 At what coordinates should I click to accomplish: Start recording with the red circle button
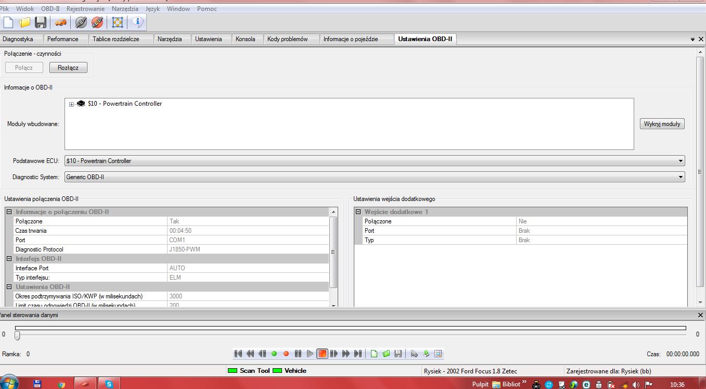pyautogui.click(x=286, y=354)
